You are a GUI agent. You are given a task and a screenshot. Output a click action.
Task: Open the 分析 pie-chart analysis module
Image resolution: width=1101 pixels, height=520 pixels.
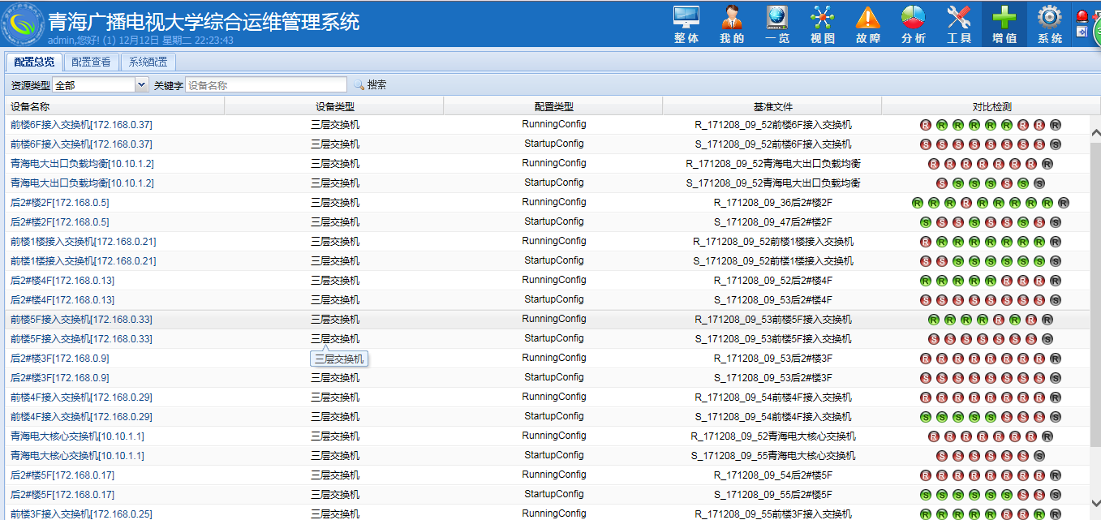(x=914, y=24)
